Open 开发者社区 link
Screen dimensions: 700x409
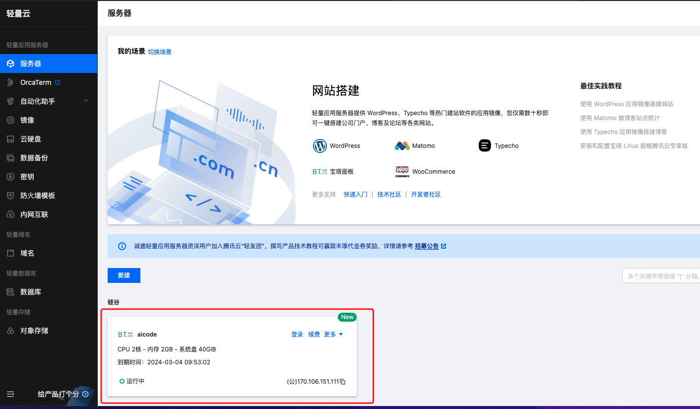point(426,195)
